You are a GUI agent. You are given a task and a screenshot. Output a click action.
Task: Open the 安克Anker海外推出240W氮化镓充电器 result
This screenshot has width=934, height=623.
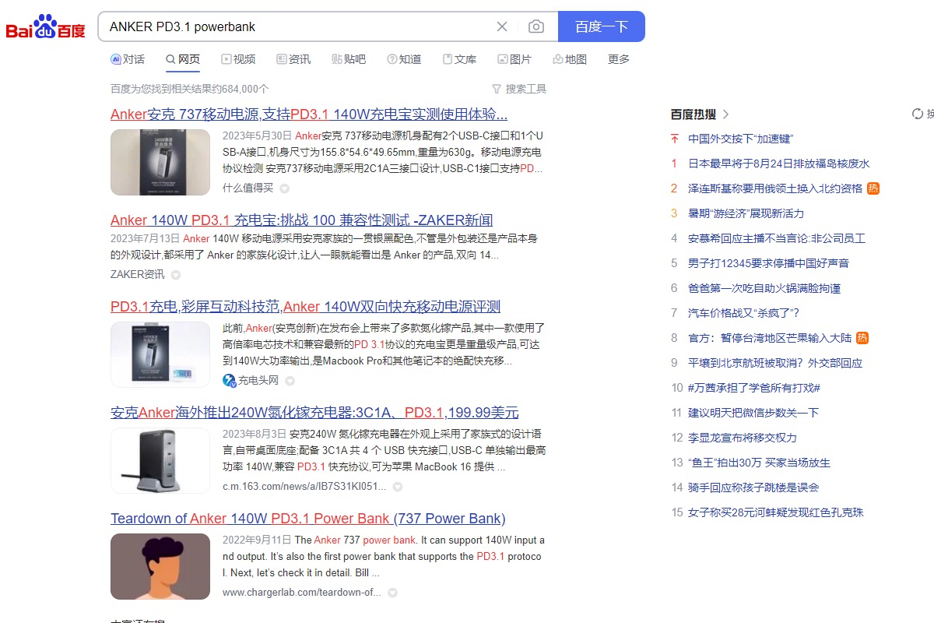click(x=314, y=413)
